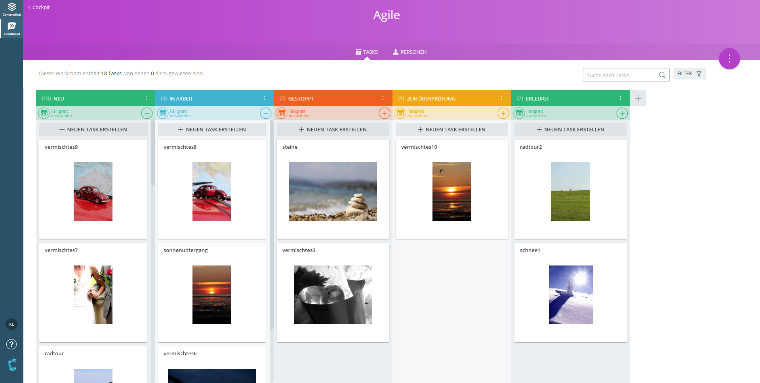Click Fälligkeit auswählen in GESTOPPT column
Screen dimensions: 760x383
[x=299, y=113]
